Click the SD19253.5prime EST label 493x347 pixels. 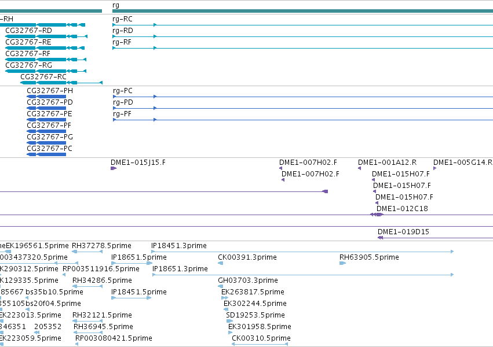(x=255, y=315)
